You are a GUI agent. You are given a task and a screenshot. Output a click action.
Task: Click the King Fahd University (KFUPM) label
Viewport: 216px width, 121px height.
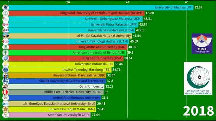[102, 13]
